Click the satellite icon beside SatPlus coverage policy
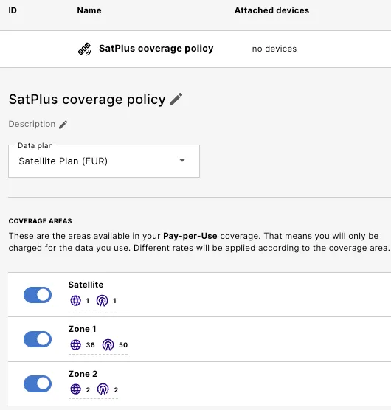Image resolution: width=391 pixels, height=410 pixels. (x=85, y=49)
